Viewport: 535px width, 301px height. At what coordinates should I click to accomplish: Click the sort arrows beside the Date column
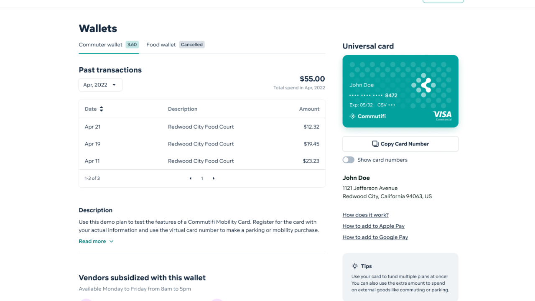(x=102, y=109)
